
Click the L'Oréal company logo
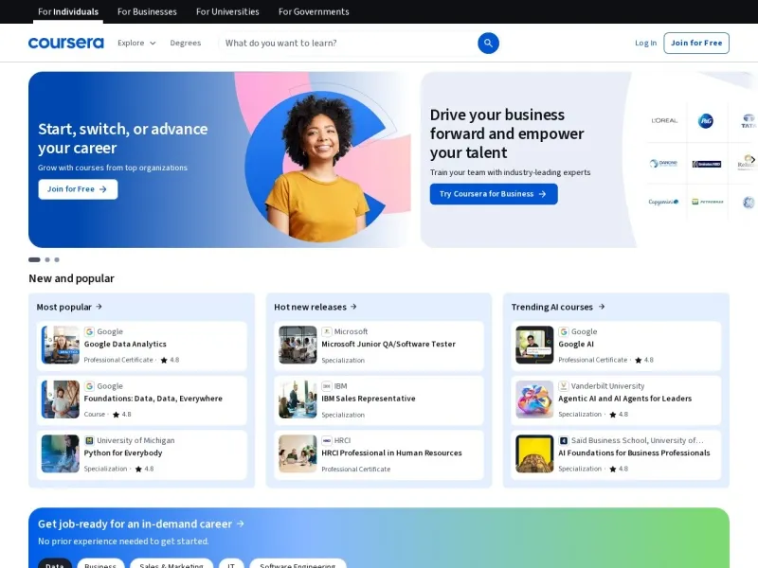pyautogui.click(x=664, y=120)
